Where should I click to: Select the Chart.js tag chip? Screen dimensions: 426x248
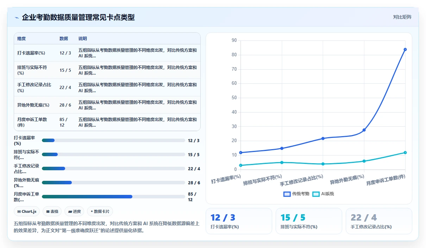pyautogui.click(x=27, y=211)
